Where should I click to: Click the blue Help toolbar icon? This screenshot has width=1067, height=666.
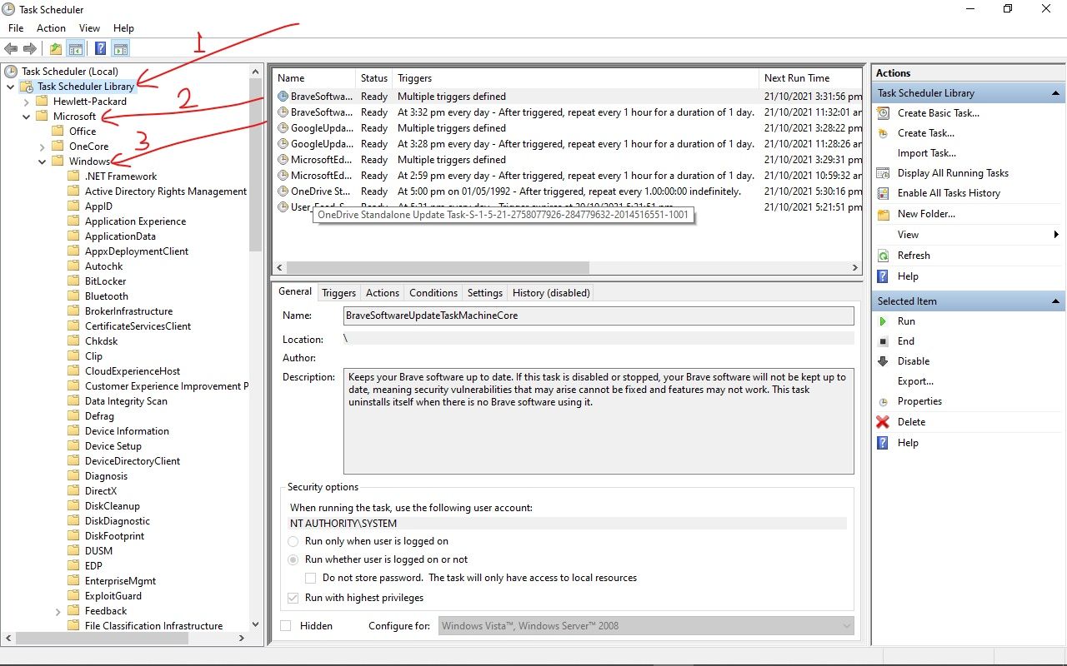(x=100, y=49)
